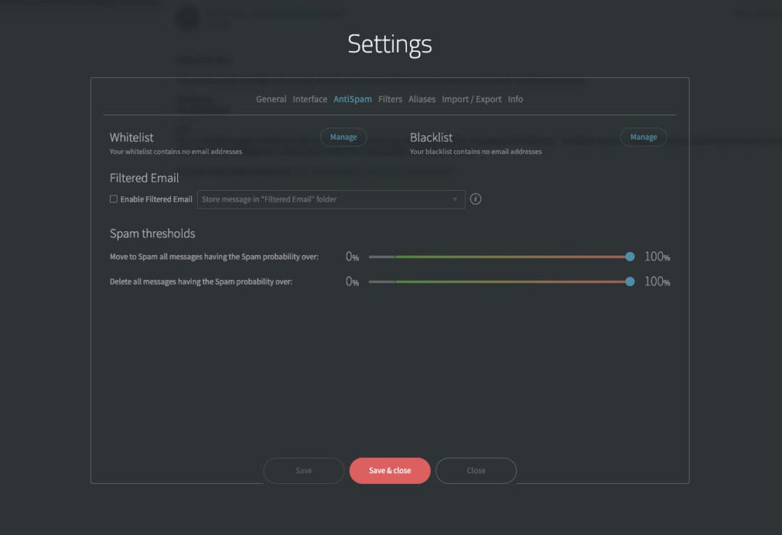The image size is (782, 535).
Task: Click the Delete messages spam probability slider handle
Action: [629, 282]
